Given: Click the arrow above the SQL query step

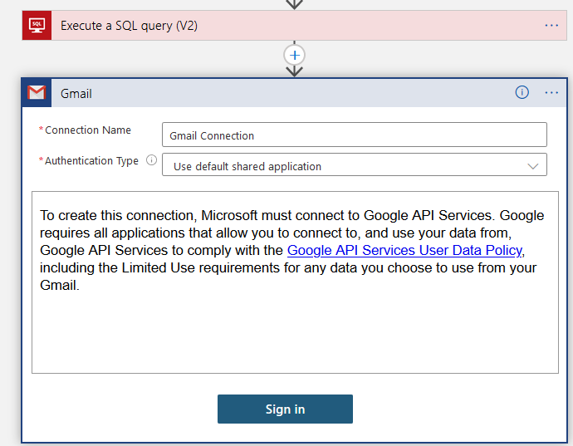Looking at the screenshot, I should [294, 3].
